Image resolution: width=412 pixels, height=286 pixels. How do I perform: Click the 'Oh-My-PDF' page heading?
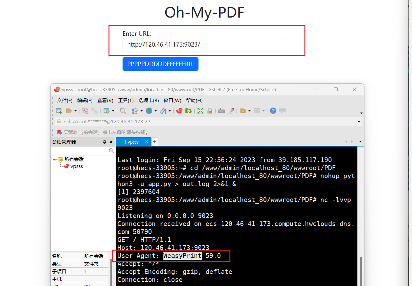click(204, 12)
